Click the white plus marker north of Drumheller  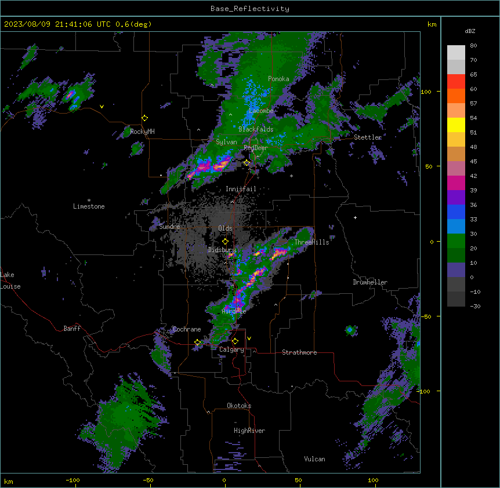tap(355, 217)
